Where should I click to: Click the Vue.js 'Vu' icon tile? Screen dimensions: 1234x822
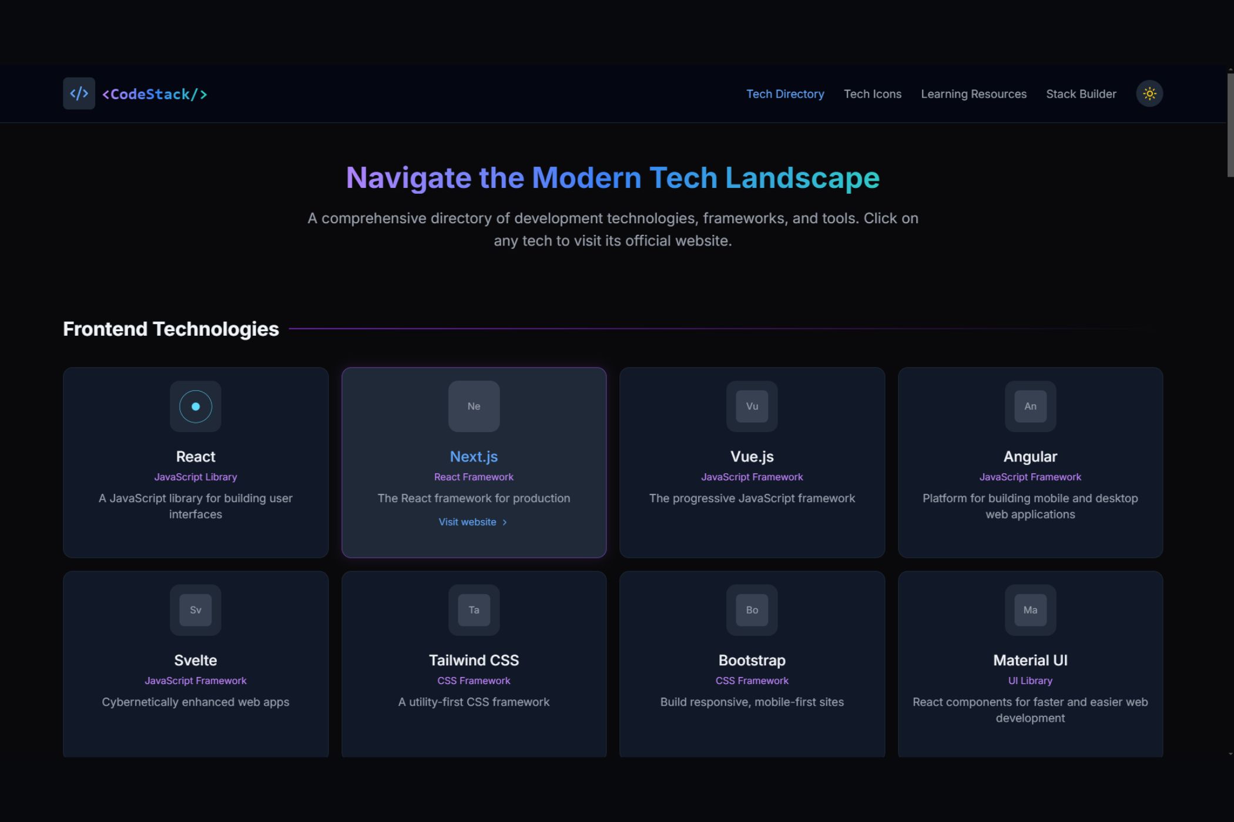pos(752,406)
